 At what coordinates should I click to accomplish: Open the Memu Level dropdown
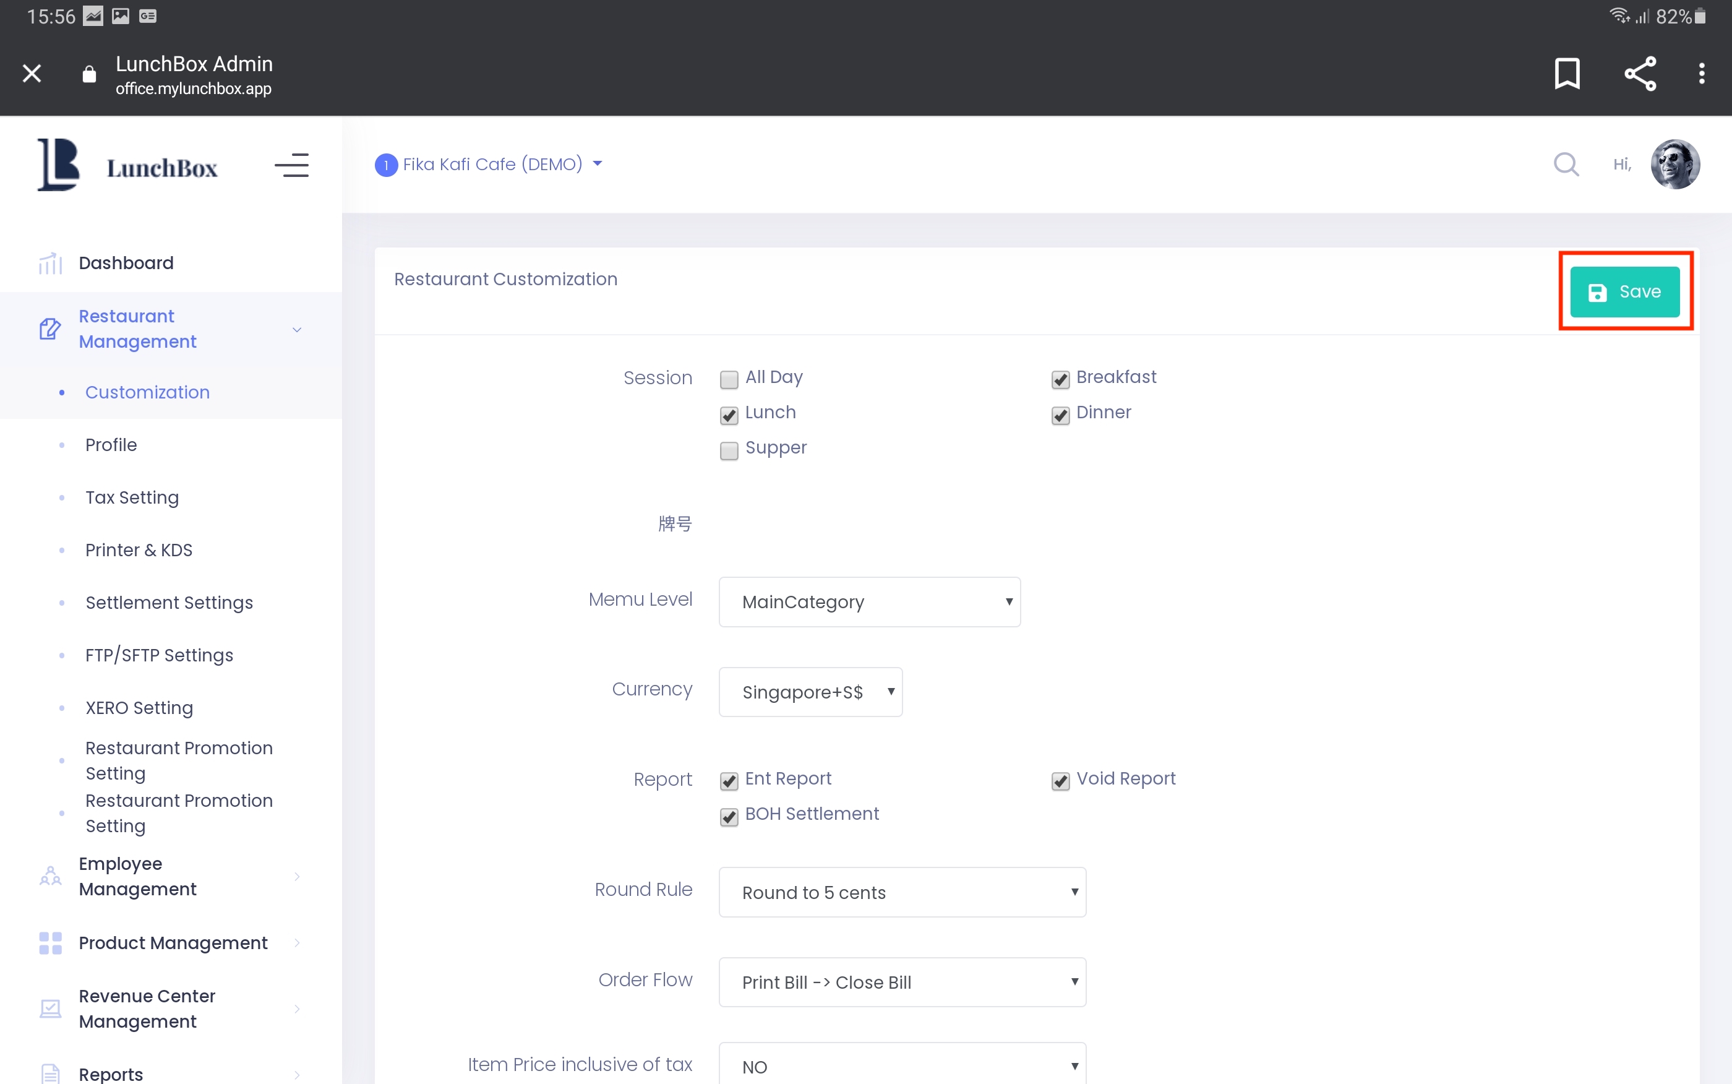click(x=869, y=602)
